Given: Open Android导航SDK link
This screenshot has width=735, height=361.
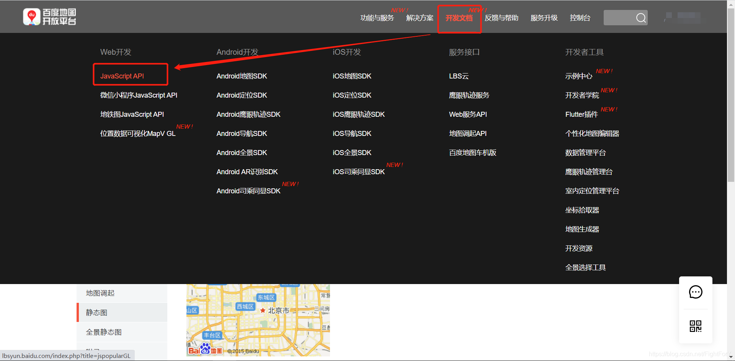Looking at the screenshot, I should [242, 134].
